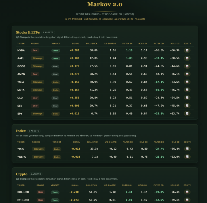Open the ETH-USD equity chart icon
This screenshot has width=207, height=203.
pyautogui.click(x=187, y=200)
